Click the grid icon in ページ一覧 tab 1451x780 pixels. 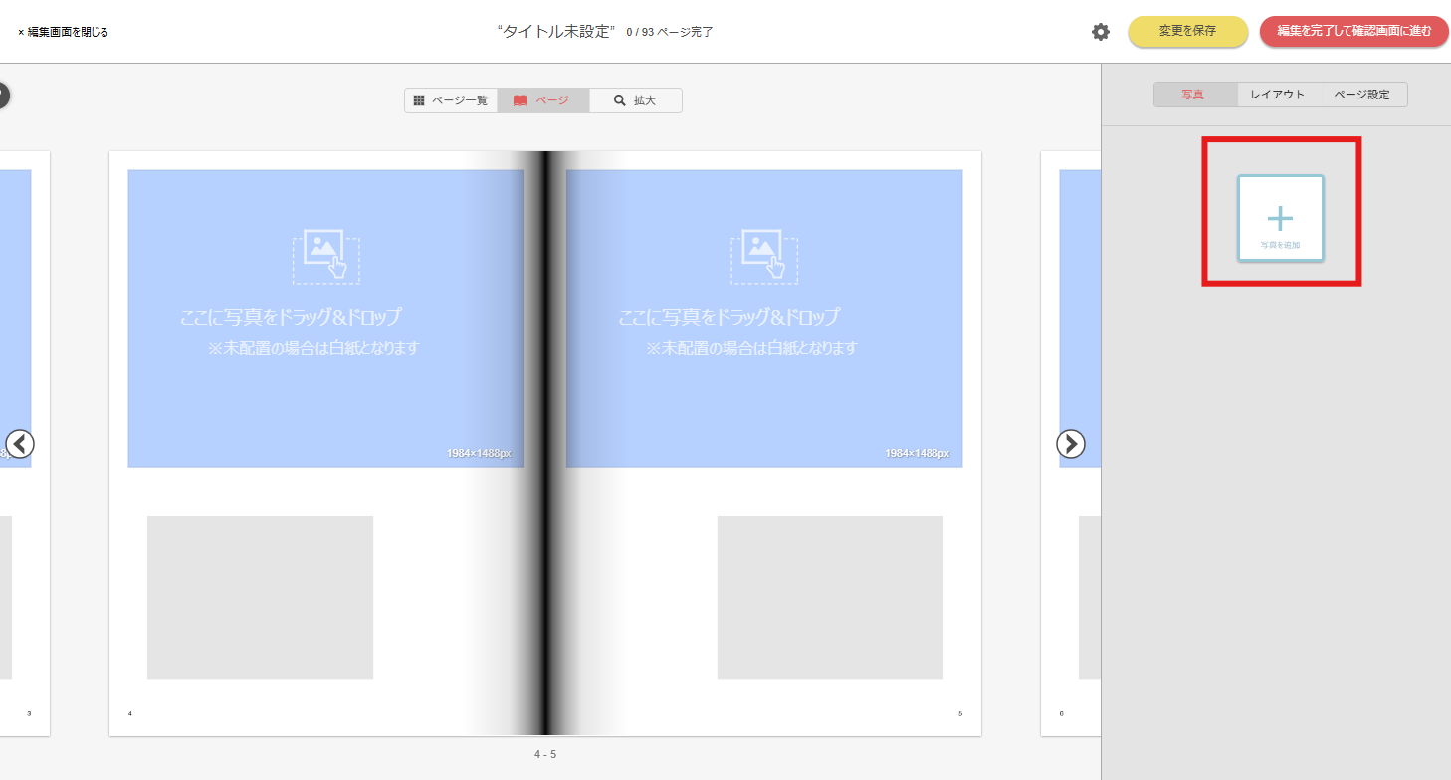click(419, 100)
